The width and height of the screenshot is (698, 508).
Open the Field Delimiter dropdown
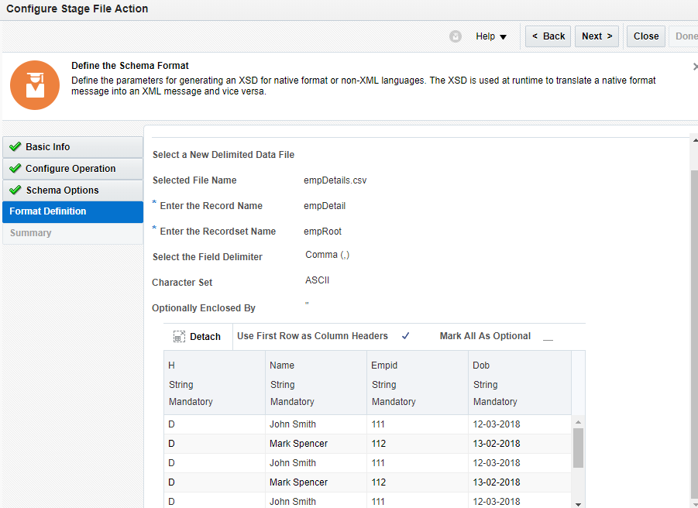328,256
